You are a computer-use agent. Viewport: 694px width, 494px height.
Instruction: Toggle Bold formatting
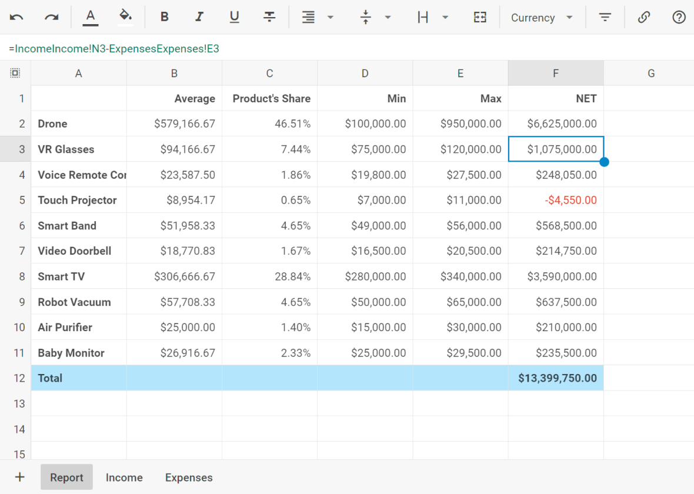coord(165,18)
